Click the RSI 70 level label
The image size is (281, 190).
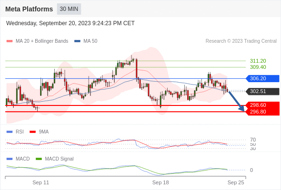(x=253, y=140)
